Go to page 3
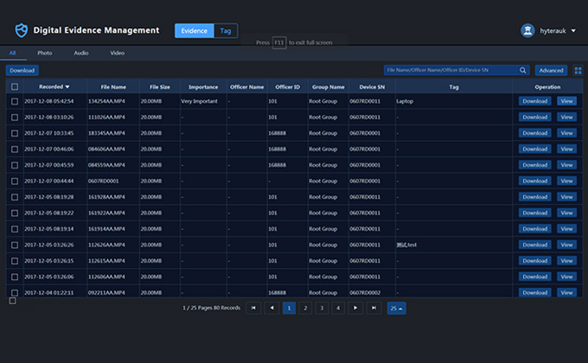The height and width of the screenshot is (363, 588). click(322, 309)
